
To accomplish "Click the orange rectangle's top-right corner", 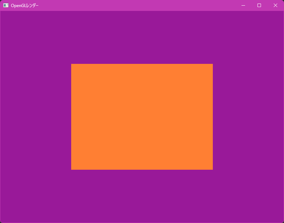I will click(212, 65).
